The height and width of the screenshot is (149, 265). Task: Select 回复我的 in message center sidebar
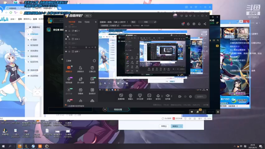tap(34, 34)
